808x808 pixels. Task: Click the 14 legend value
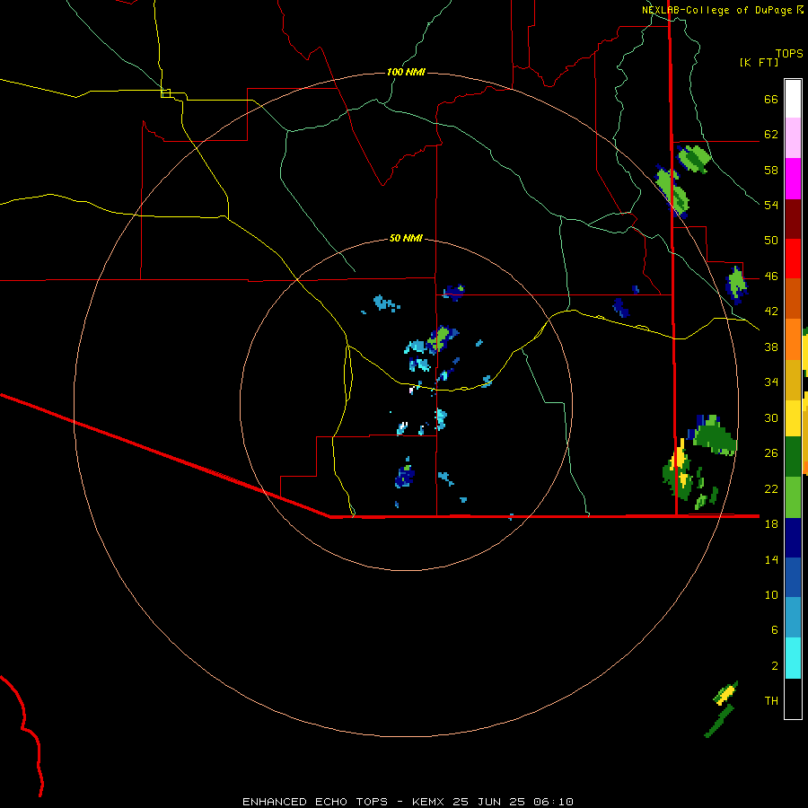[x=771, y=559]
